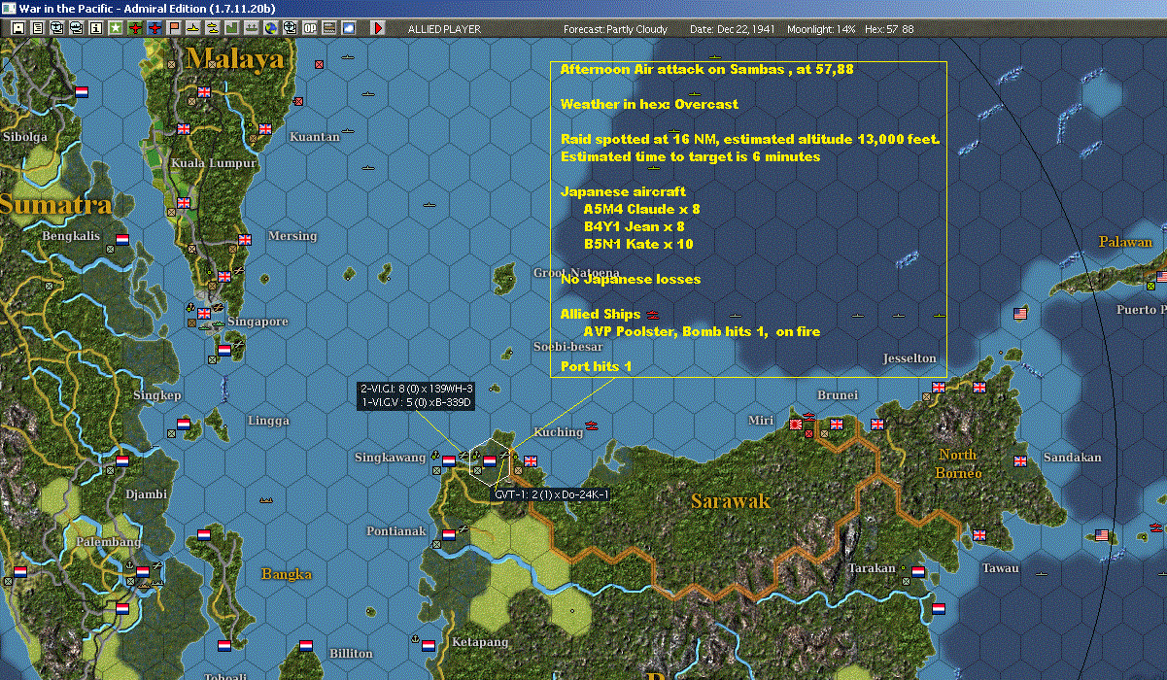The image size is (1167, 680).
Task: Click the 'B5N1 Kate x 10' line
Action: coord(638,244)
